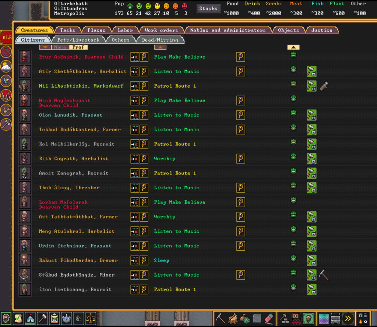Click Lorbam Mafolarak's happy mood face
This screenshot has height=327, width=377.
click(293, 200)
